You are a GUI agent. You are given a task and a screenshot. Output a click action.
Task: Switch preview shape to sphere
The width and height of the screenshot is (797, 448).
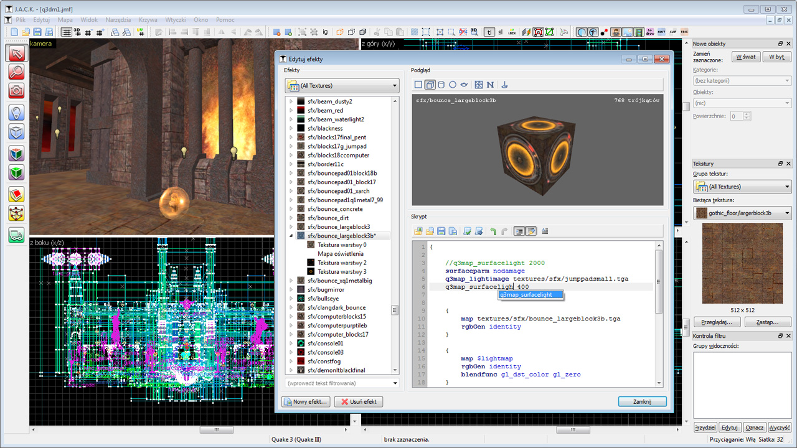click(453, 85)
